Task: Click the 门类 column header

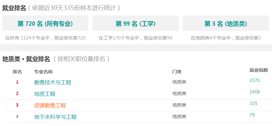Action: click(177, 72)
